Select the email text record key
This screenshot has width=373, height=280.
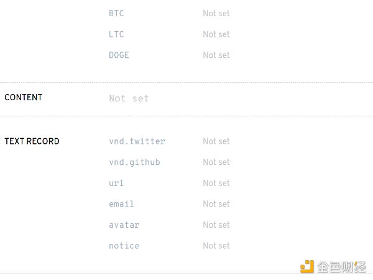point(121,203)
